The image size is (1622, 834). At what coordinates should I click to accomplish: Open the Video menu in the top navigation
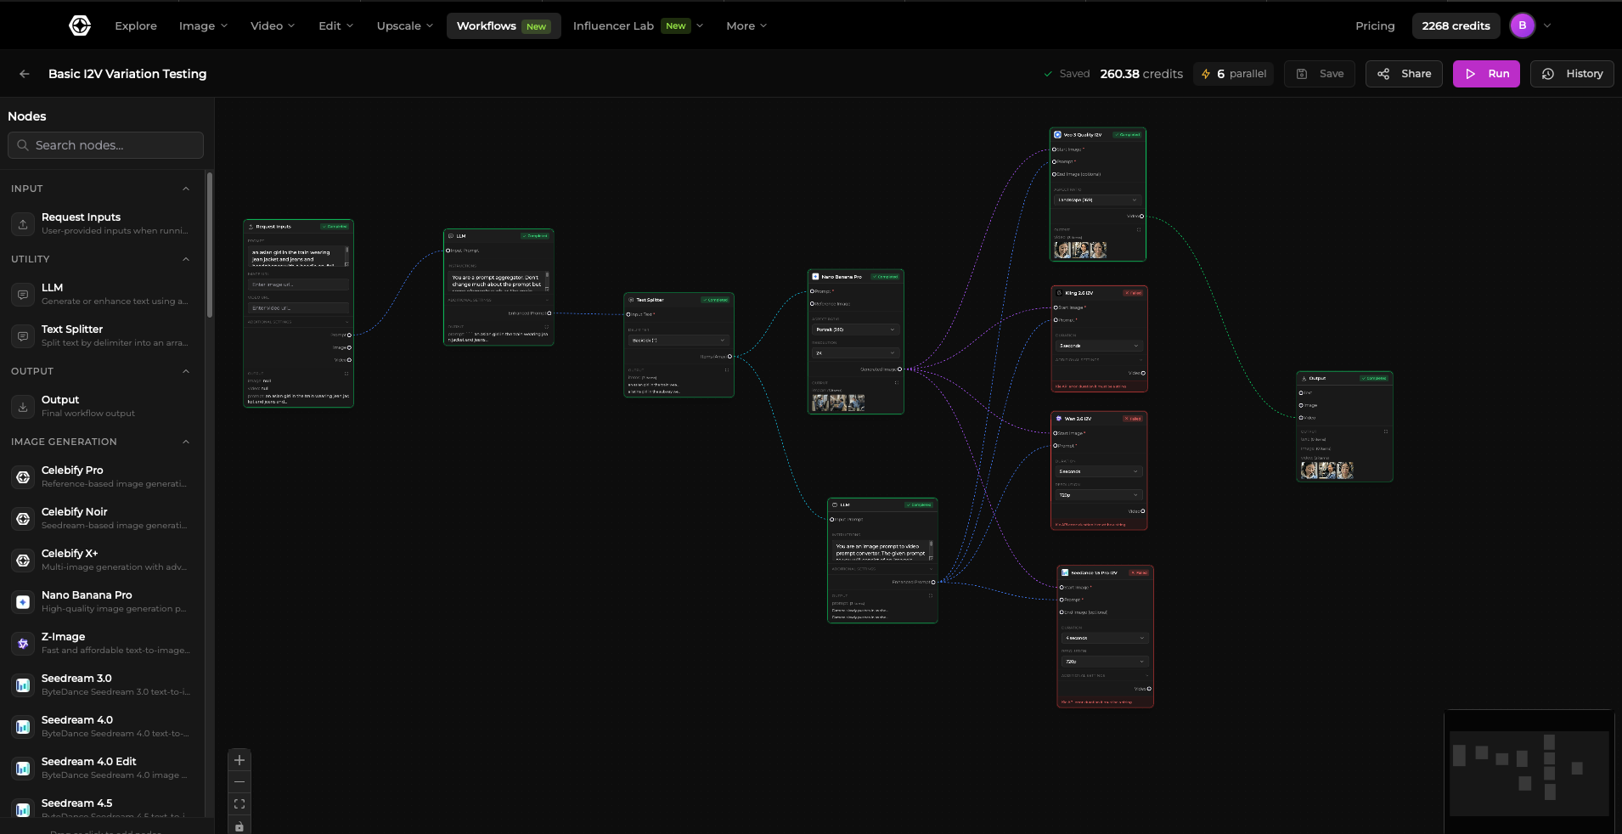point(271,25)
